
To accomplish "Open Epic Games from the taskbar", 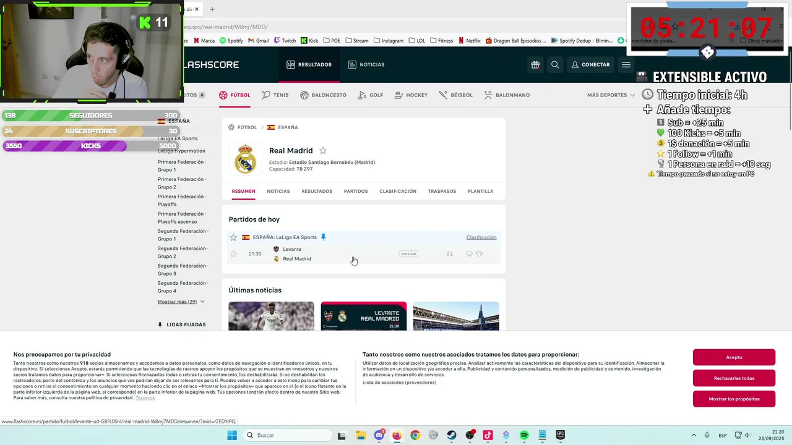I will click(560, 435).
